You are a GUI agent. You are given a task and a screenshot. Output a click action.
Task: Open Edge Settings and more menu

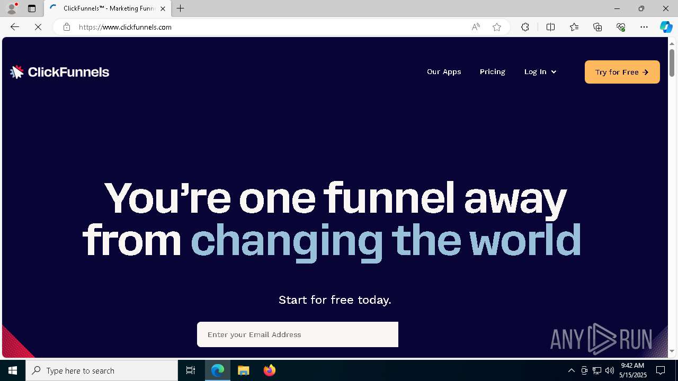(644, 27)
